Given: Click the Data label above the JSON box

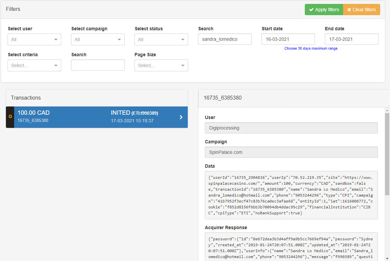Looking at the screenshot, I should point(210,166).
